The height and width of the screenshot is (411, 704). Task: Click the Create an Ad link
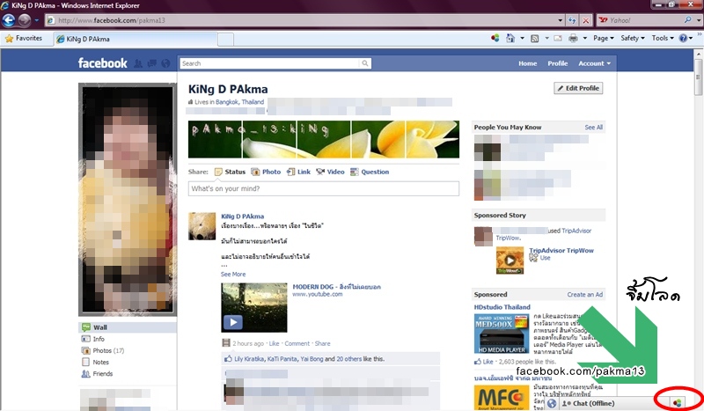584,295
